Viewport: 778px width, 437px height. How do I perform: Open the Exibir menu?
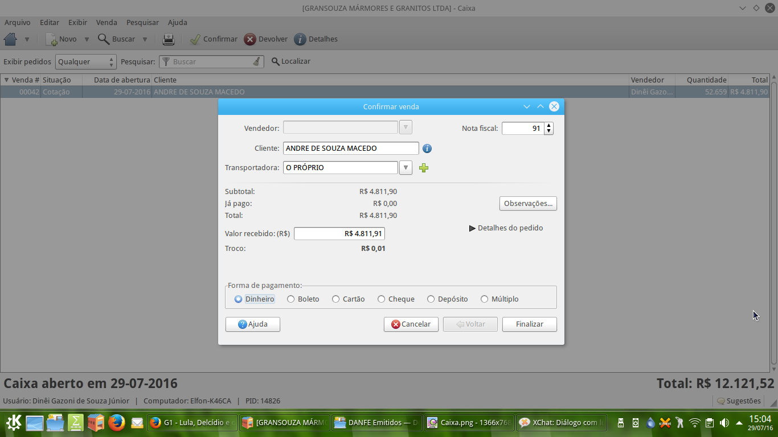tap(77, 22)
